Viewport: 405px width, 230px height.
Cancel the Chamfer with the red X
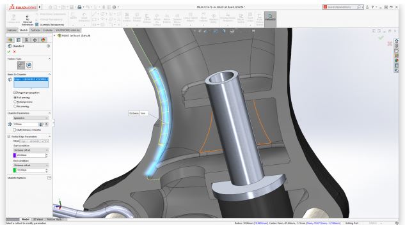click(15, 52)
